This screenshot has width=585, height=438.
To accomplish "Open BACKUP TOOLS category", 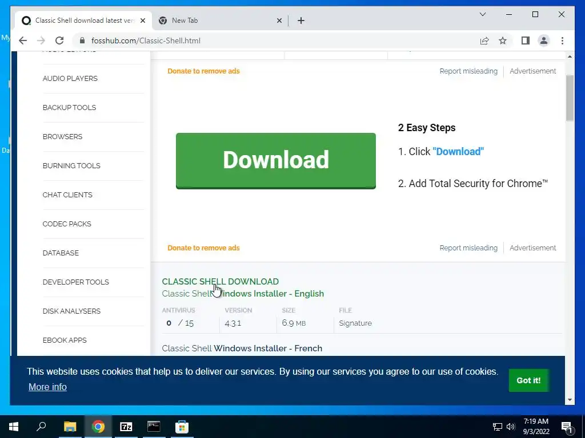I will tap(69, 108).
